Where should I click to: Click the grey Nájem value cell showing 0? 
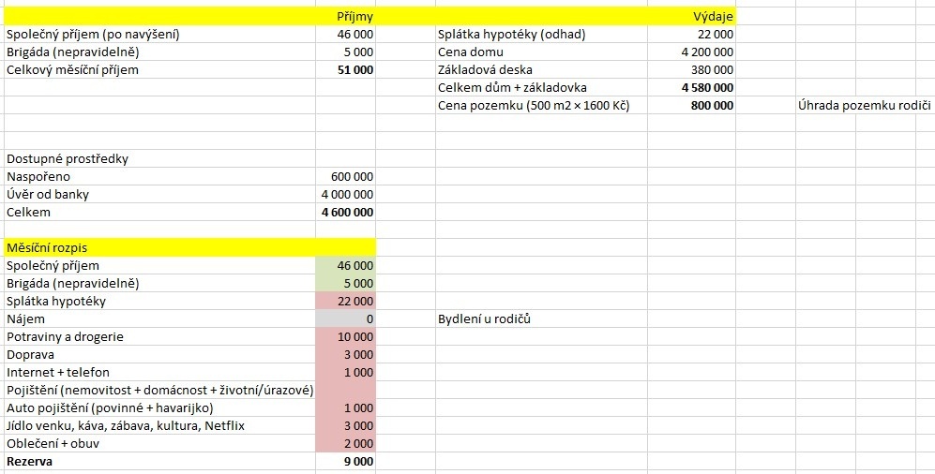[x=345, y=319]
